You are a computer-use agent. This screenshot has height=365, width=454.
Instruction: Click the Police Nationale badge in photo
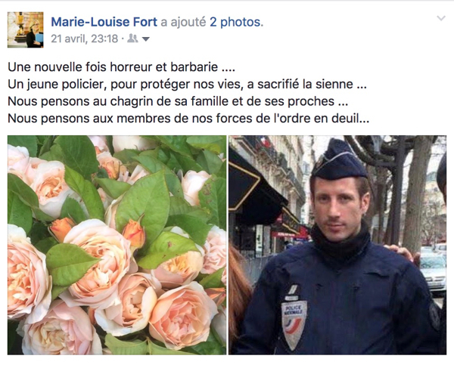click(x=294, y=324)
